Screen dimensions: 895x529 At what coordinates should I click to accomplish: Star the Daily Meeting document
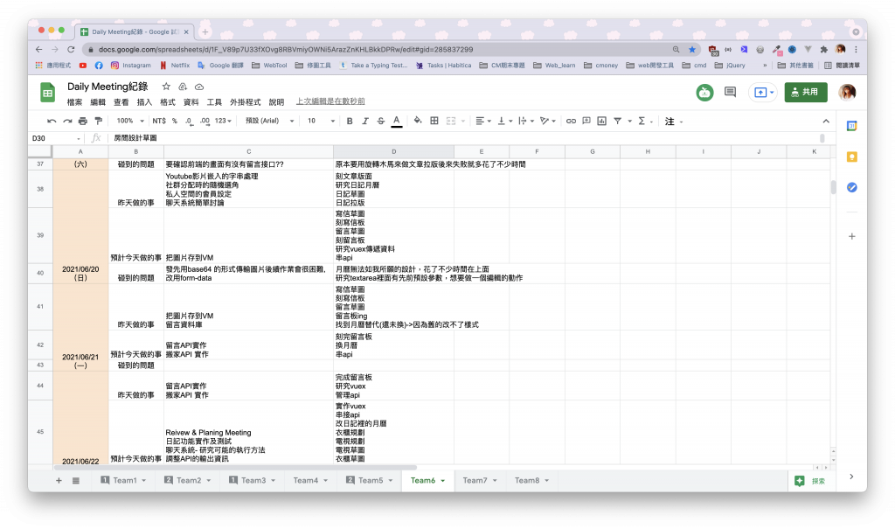[x=166, y=87]
